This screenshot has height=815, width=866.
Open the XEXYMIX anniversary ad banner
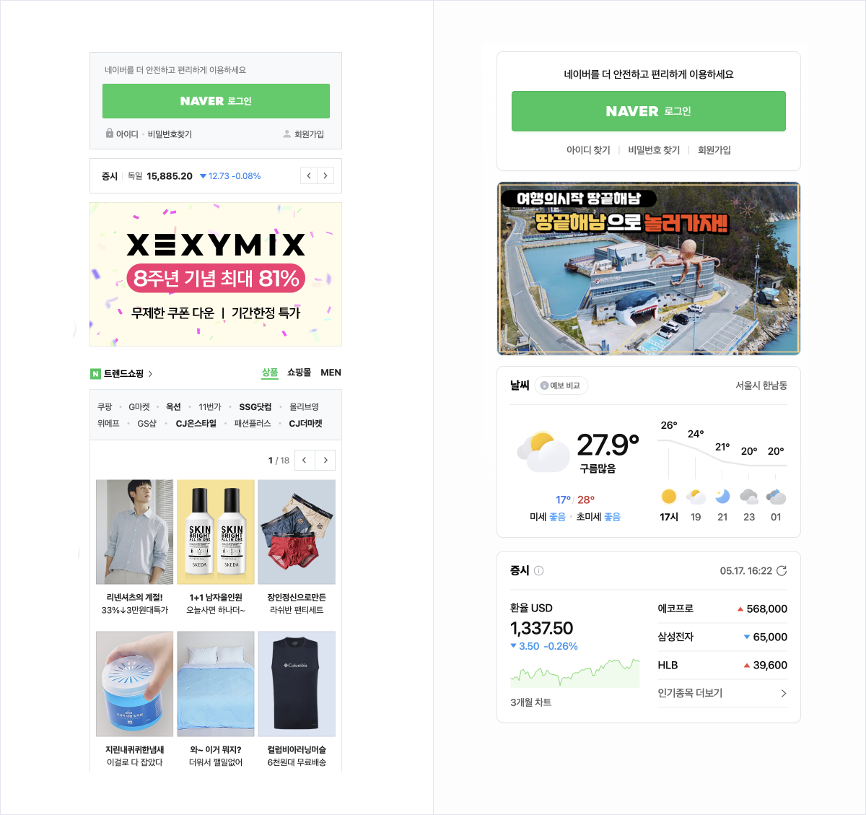pyautogui.click(x=216, y=274)
